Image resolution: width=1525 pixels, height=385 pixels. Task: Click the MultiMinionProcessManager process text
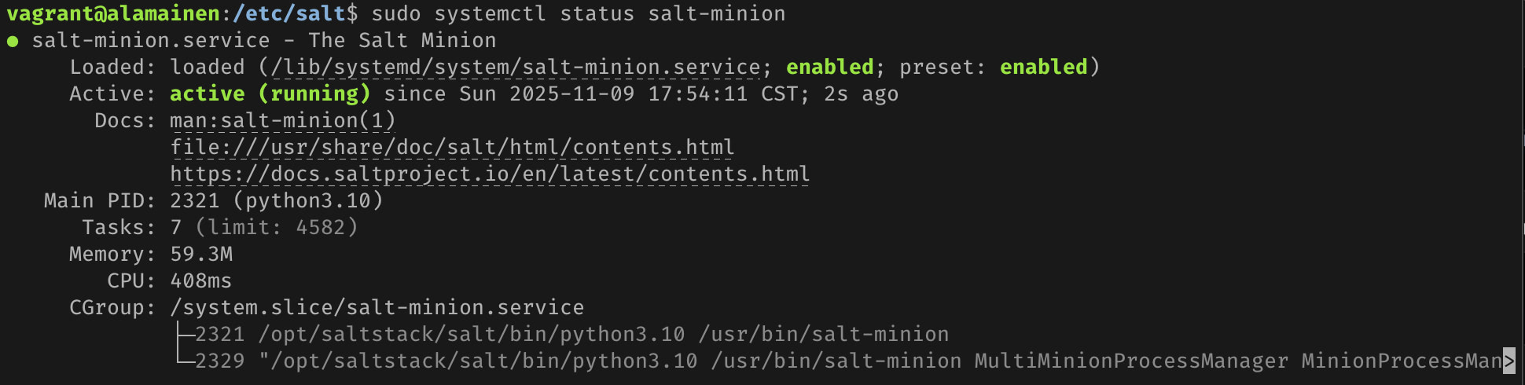1131,361
